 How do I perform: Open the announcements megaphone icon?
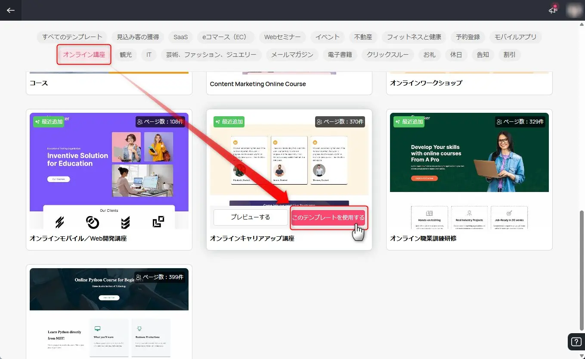[x=553, y=10]
